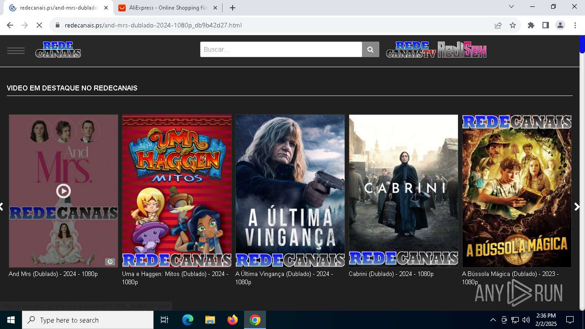Open the Windows Start menu
Viewport: 585px width, 329px height.
click(x=11, y=320)
